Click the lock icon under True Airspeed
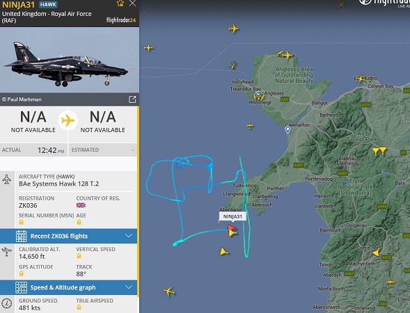 [x=79, y=307]
